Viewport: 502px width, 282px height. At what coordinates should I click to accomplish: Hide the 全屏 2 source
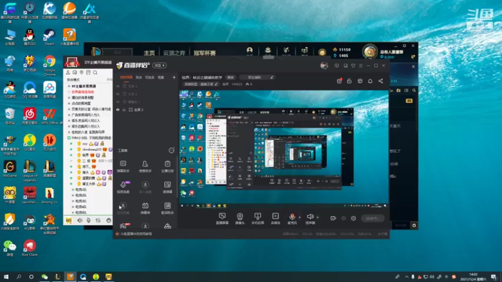[x=118, y=110]
